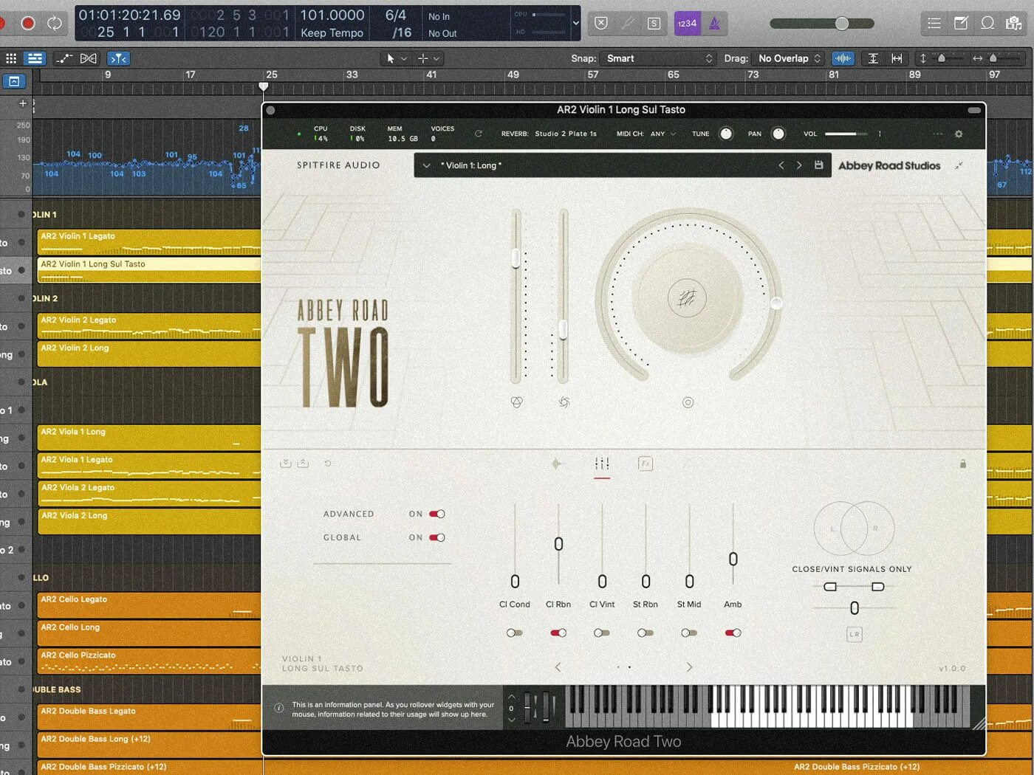1034x775 pixels.
Task: Click the mixer preset reset icon
Action: pyautogui.click(x=328, y=464)
